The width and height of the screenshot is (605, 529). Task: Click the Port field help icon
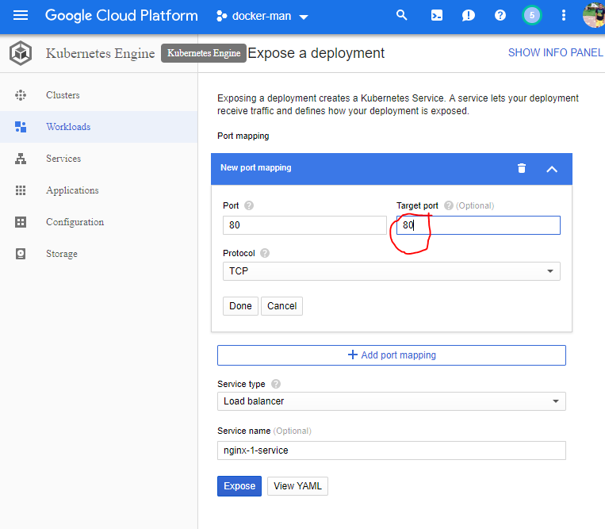(x=249, y=205)
